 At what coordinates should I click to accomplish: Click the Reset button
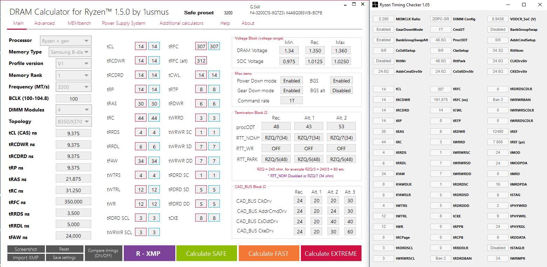point(64,249)
